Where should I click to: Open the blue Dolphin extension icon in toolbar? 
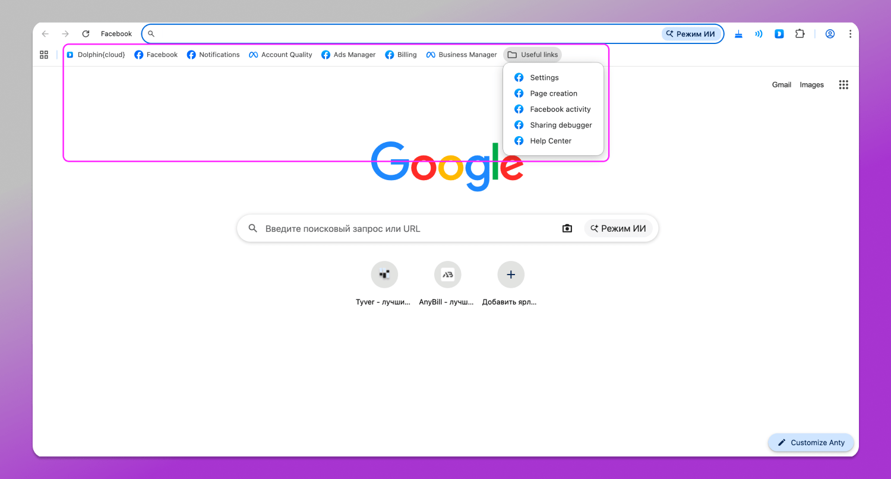point(779,34)
